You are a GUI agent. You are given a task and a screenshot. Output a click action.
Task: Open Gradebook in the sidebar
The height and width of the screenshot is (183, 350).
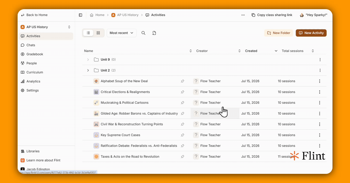[46, 54]
